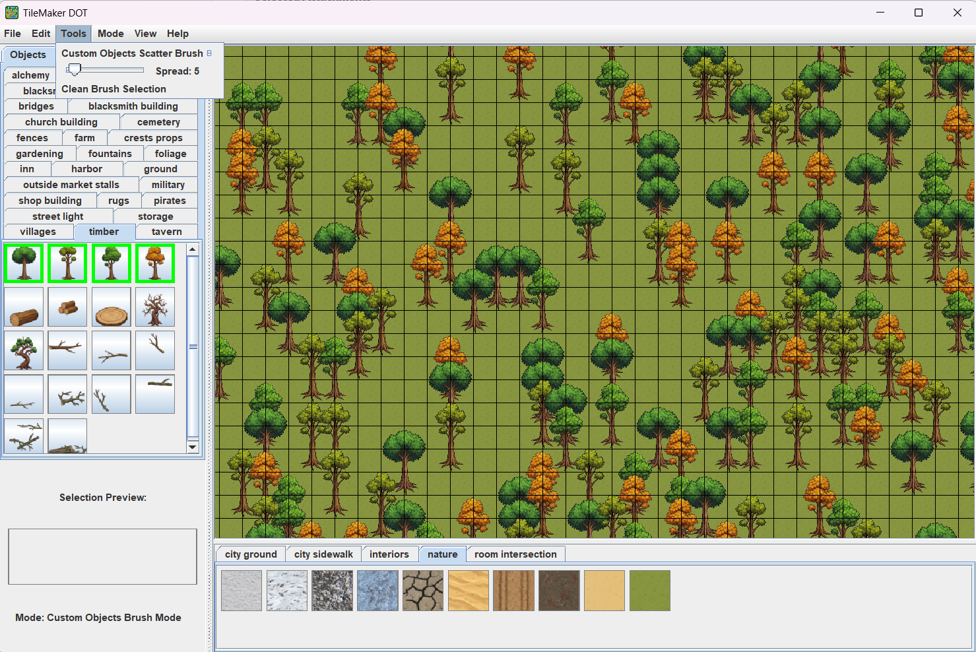Open the cemetery objects category

click(158, 122)
